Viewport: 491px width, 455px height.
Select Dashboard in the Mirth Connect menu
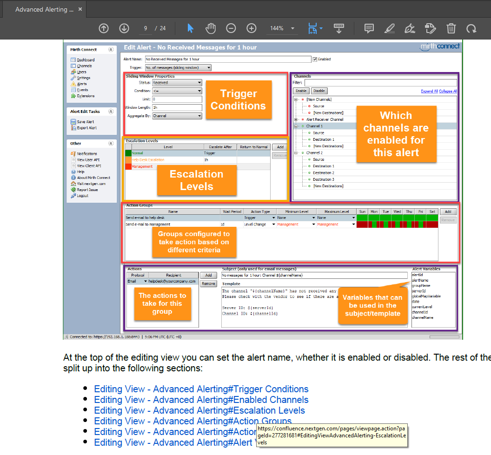(79, 59)
